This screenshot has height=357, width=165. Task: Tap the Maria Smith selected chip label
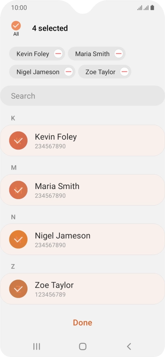pos(92,54)
